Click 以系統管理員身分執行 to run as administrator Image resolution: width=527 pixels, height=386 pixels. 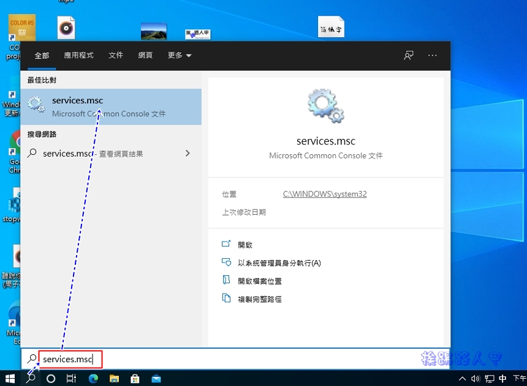coord(279,263)
